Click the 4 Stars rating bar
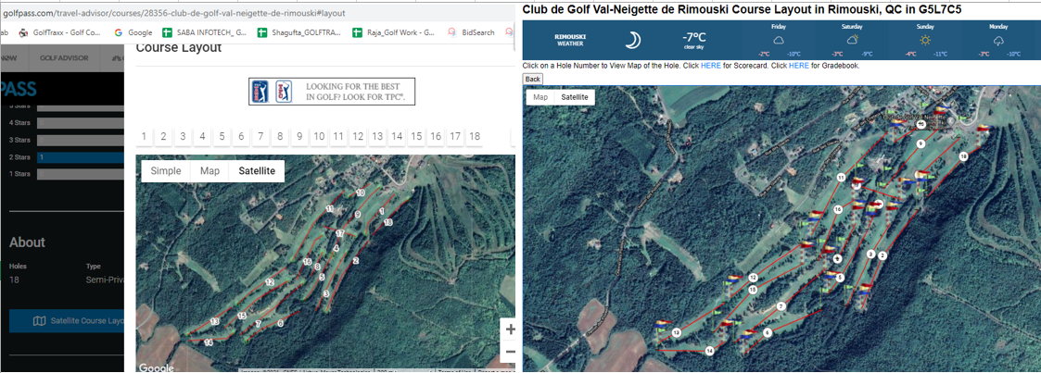Image resolution: width=1041 pixels, height=373 pixels. (x=81, y=122)
